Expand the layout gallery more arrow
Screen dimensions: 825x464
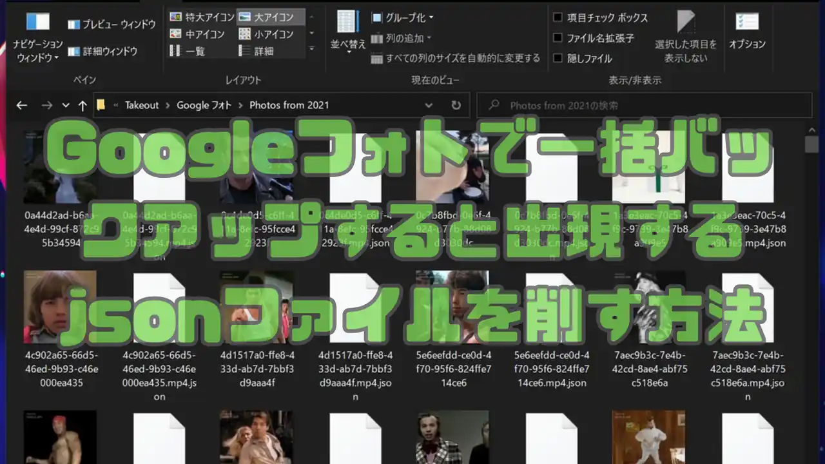pyautogui.click(x=312, y=49)
